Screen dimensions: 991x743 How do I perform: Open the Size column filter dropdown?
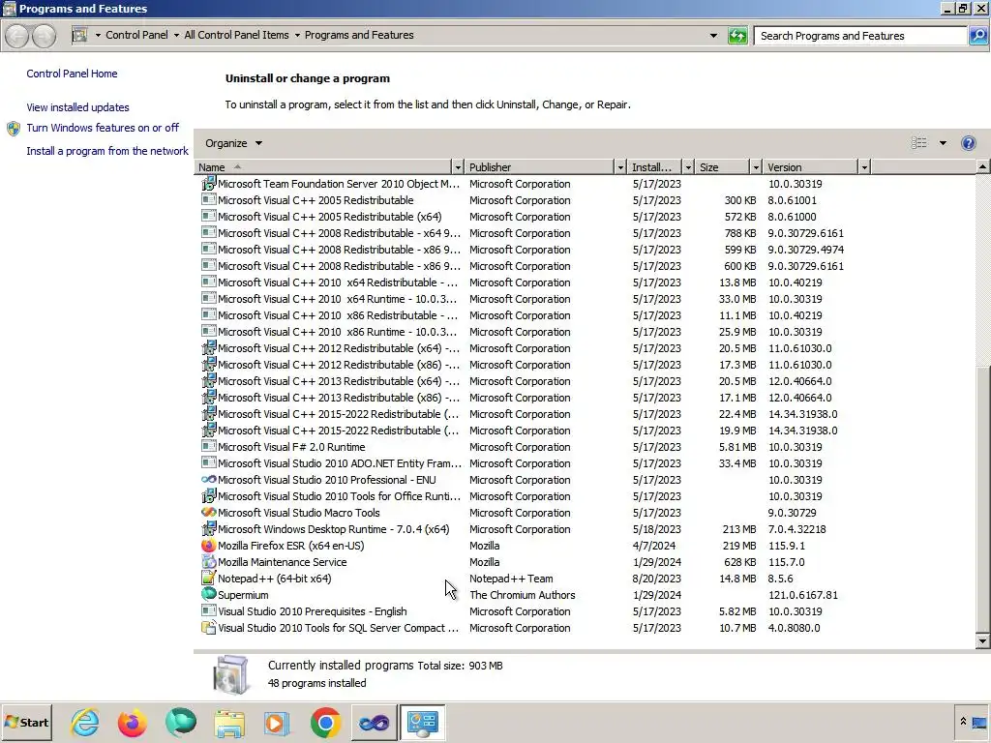click(756, 167)
